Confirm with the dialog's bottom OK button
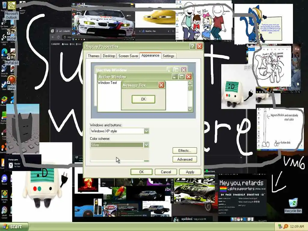The width and height of the screenshot is (308, 231). tap(141, 172)
